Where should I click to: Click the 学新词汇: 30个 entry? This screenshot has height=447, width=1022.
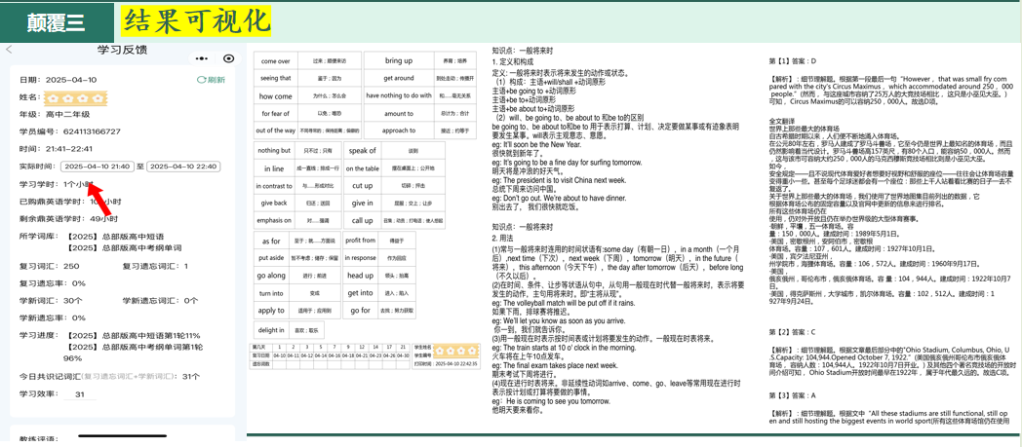(x=51, y=301)
